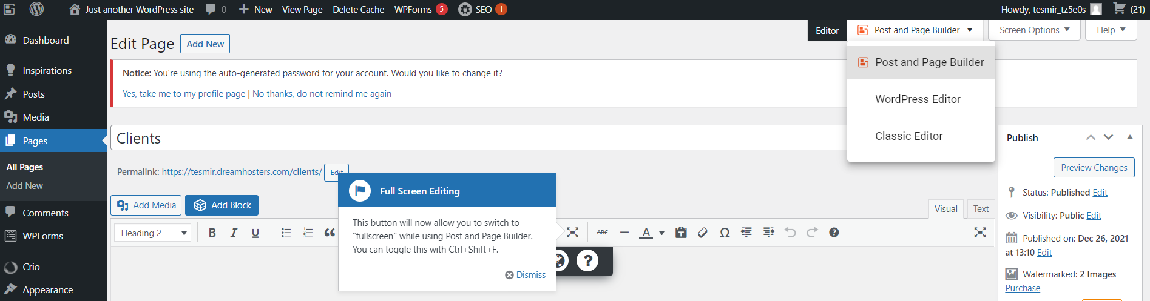
Task: Click 'No thanks, do not remind me again'
Action: pyautogui.click(x=322, y=94)
